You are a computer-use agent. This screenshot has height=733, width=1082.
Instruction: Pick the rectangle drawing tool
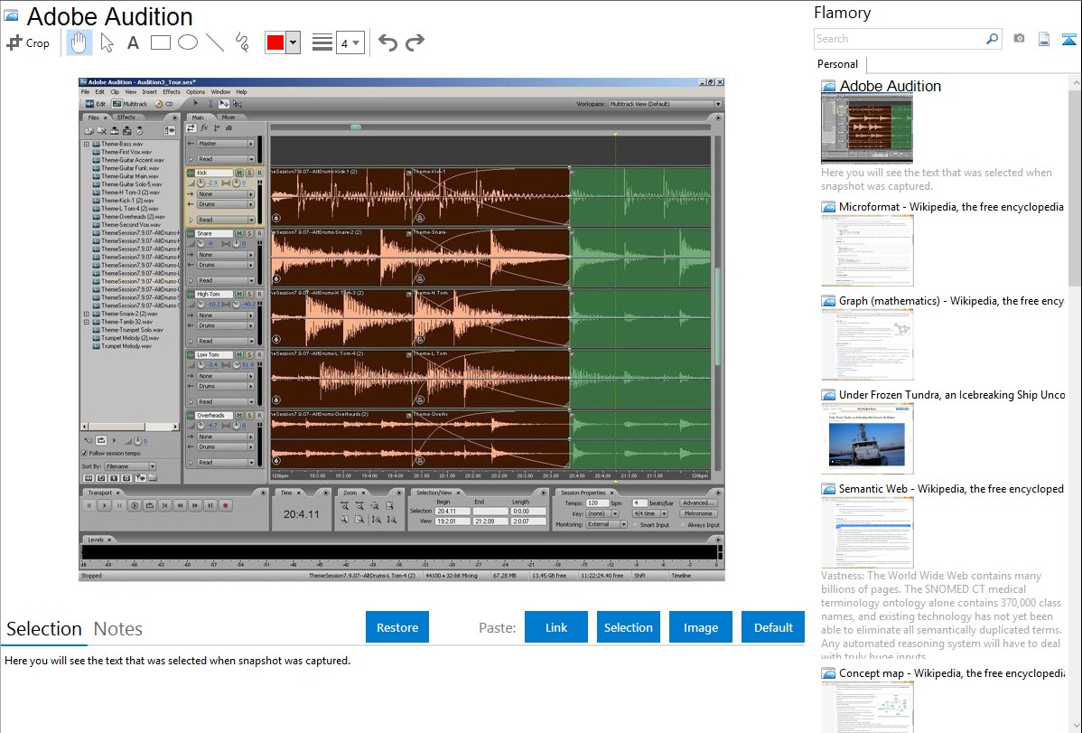[x=160, y=42]
